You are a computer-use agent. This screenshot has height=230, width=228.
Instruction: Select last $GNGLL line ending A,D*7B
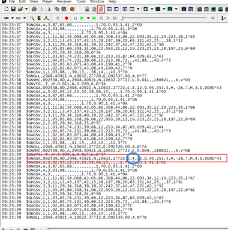(86, 217)
